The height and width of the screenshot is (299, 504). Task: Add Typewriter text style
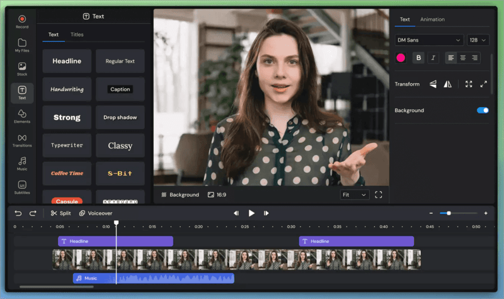(67, 145)
